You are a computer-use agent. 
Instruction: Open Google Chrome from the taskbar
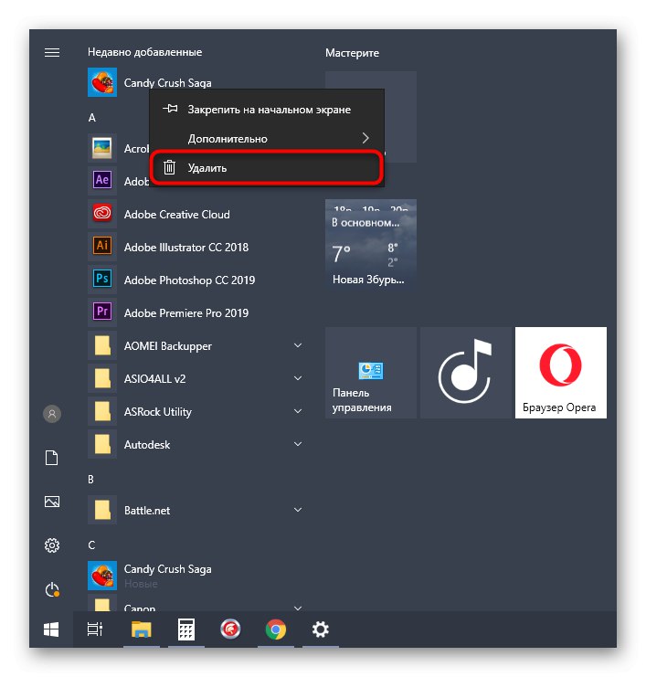click(276, 629)
